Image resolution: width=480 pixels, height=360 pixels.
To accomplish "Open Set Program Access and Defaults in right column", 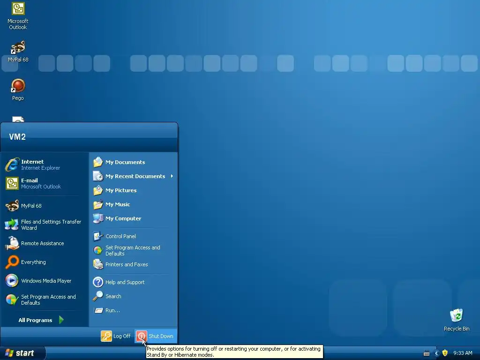I will (133, 250).
